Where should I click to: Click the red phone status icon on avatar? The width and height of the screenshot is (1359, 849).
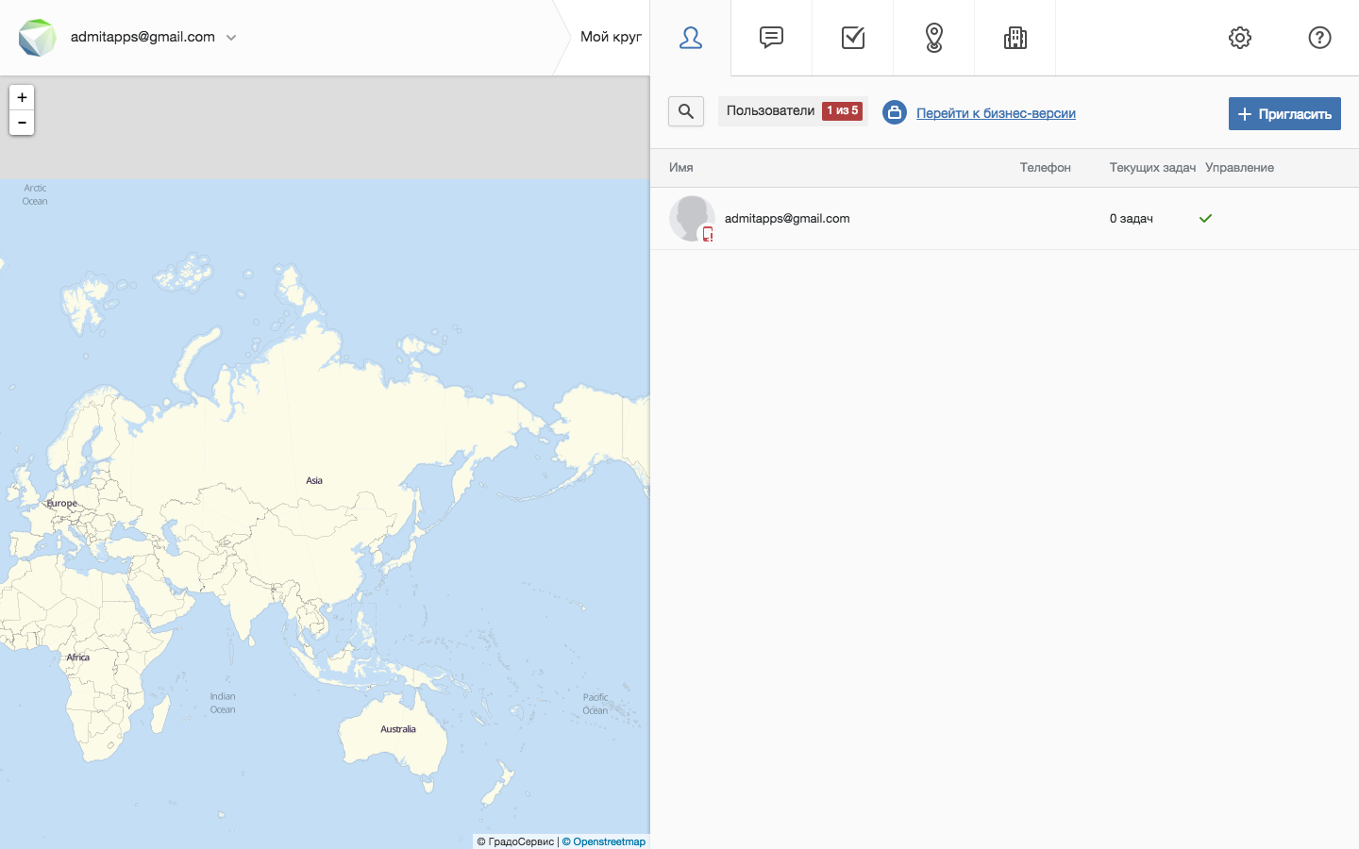click(x=707, y=234)
